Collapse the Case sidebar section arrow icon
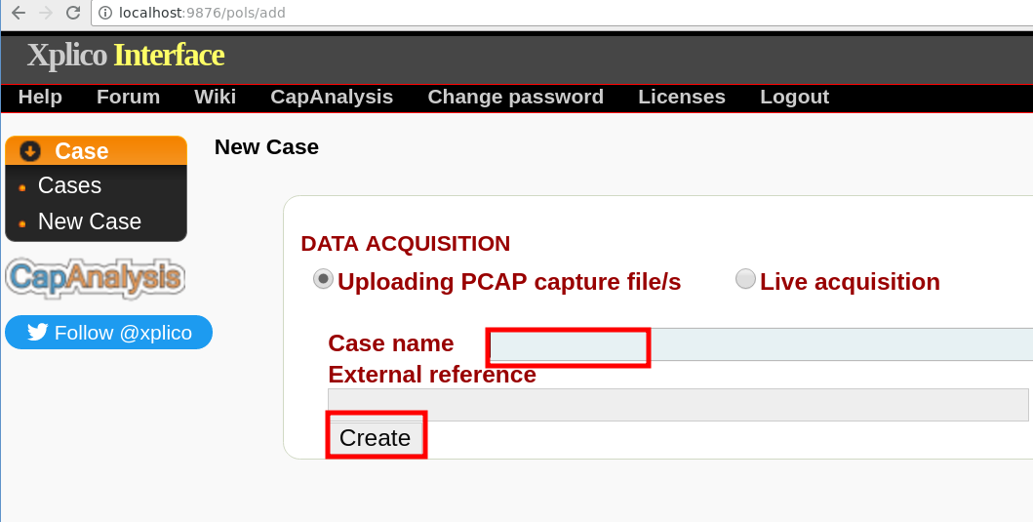 (x=30, y=151)
